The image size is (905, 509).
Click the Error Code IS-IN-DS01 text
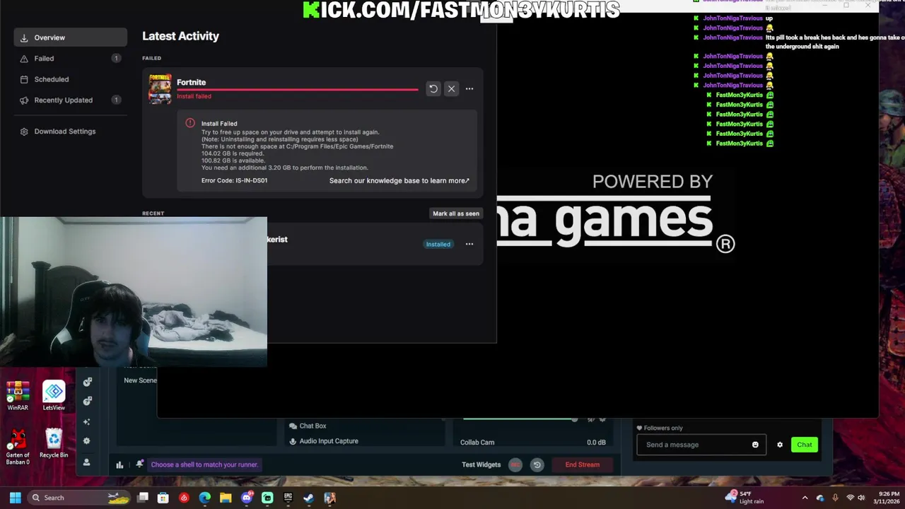point(234,180)
